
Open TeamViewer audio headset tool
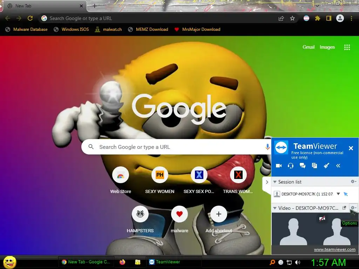coord(291,166)
